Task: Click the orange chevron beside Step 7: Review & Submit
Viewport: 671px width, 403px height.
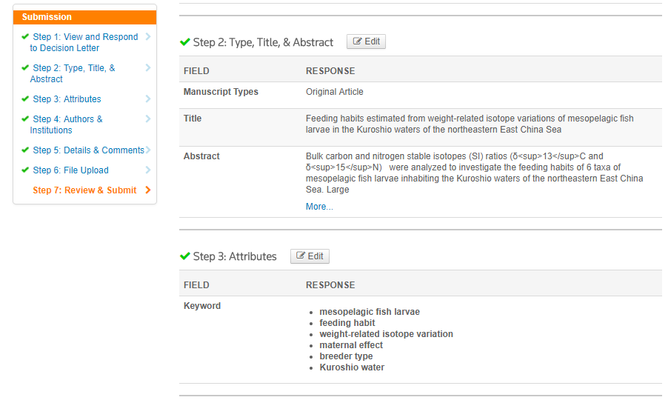Action: point(148,190)
